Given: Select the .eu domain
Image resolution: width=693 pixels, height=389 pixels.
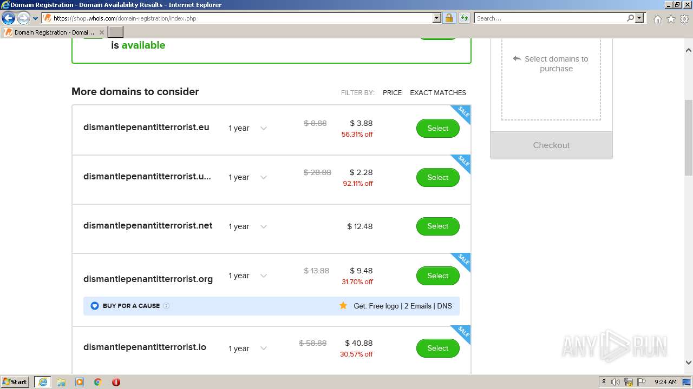Looking at the screenshot, I should 437,128.
